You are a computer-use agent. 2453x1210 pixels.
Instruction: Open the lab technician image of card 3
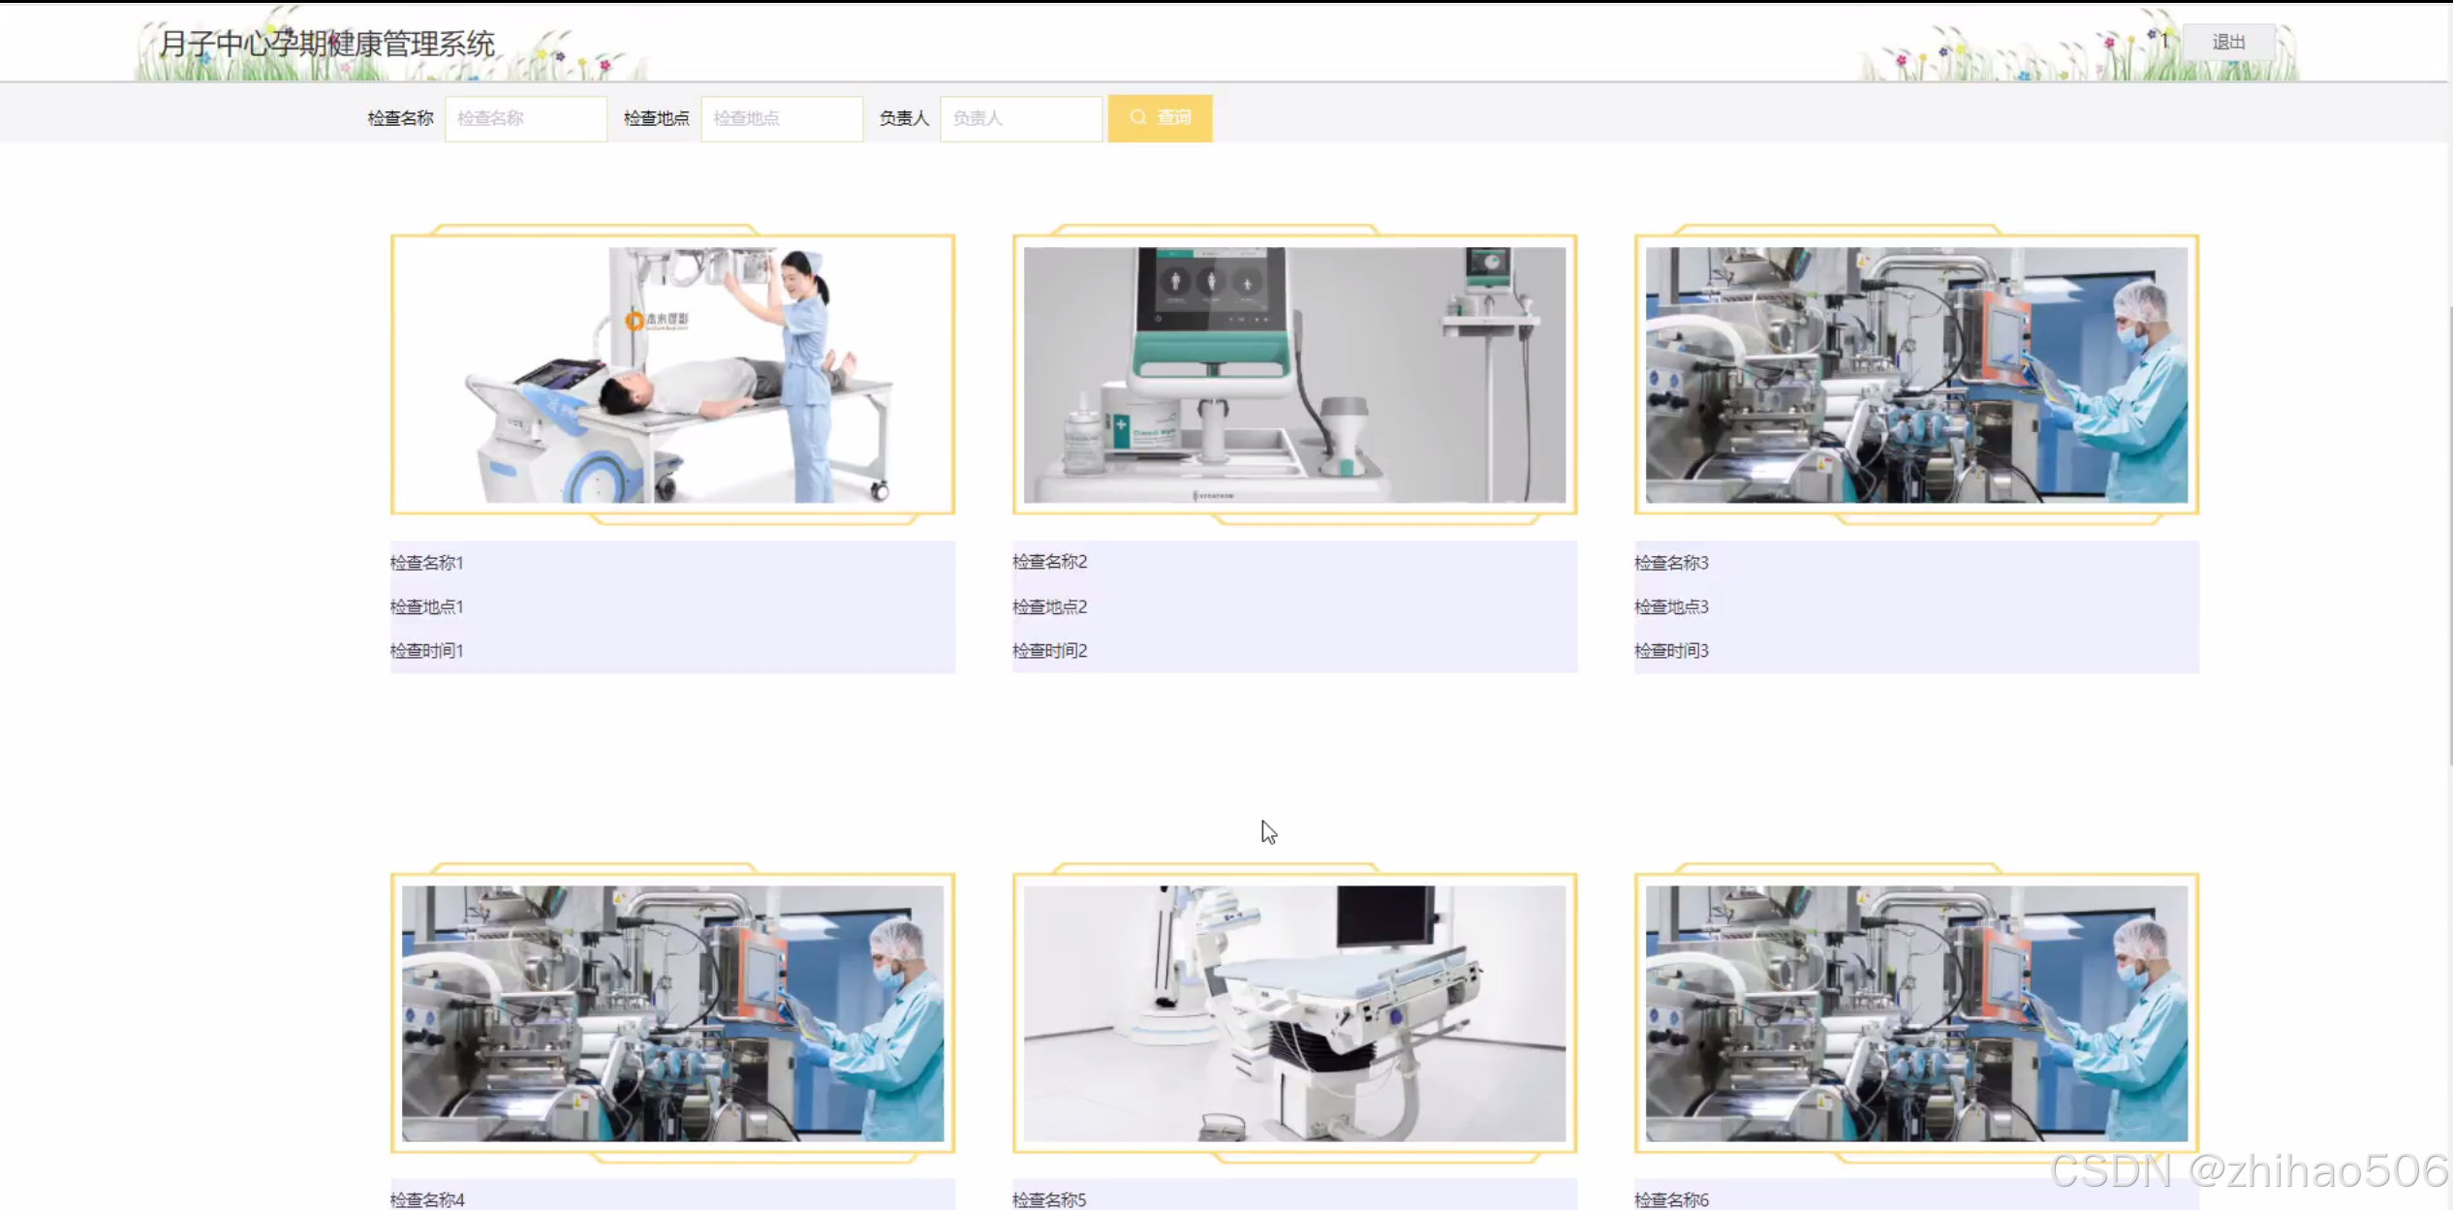[1916, 375]
